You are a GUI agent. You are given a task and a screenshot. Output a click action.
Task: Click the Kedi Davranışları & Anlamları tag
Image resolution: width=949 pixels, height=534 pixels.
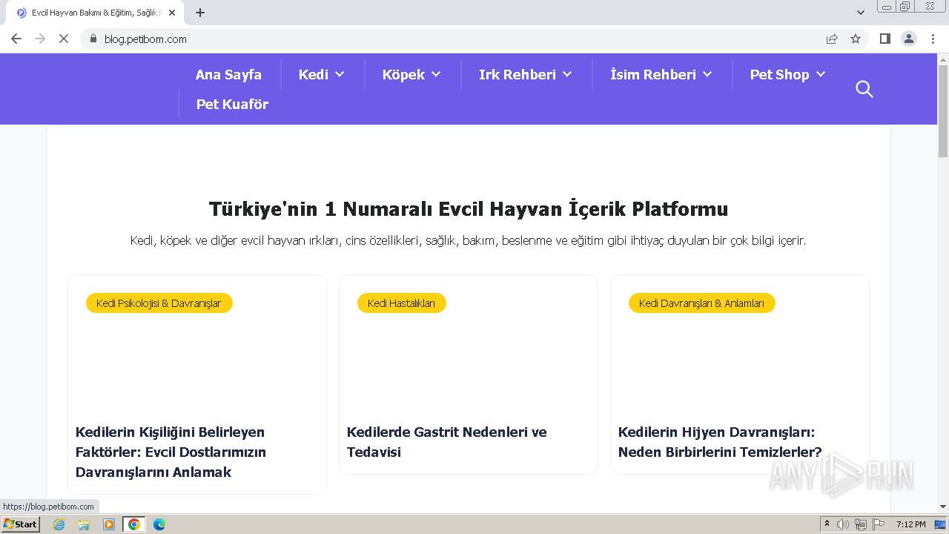coord(701,303)
